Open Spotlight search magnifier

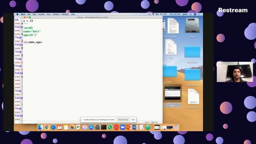point(191,14)
